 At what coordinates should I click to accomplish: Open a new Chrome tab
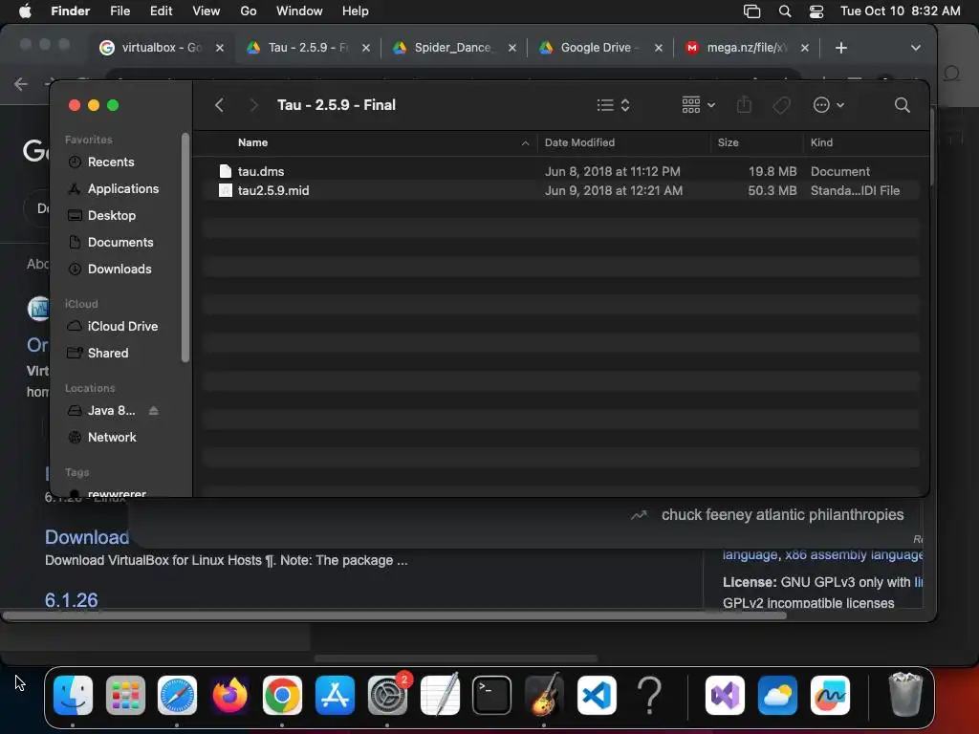click(x=841, y=48)
